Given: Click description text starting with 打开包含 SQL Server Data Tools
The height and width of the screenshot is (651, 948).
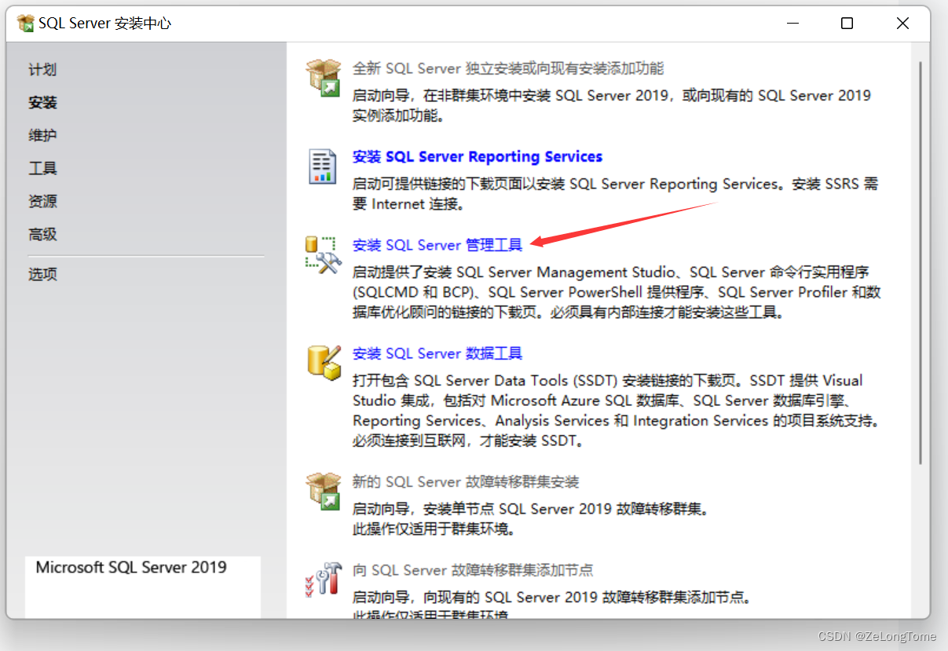Looking at the screenshot, I should (x=616, y=411).
